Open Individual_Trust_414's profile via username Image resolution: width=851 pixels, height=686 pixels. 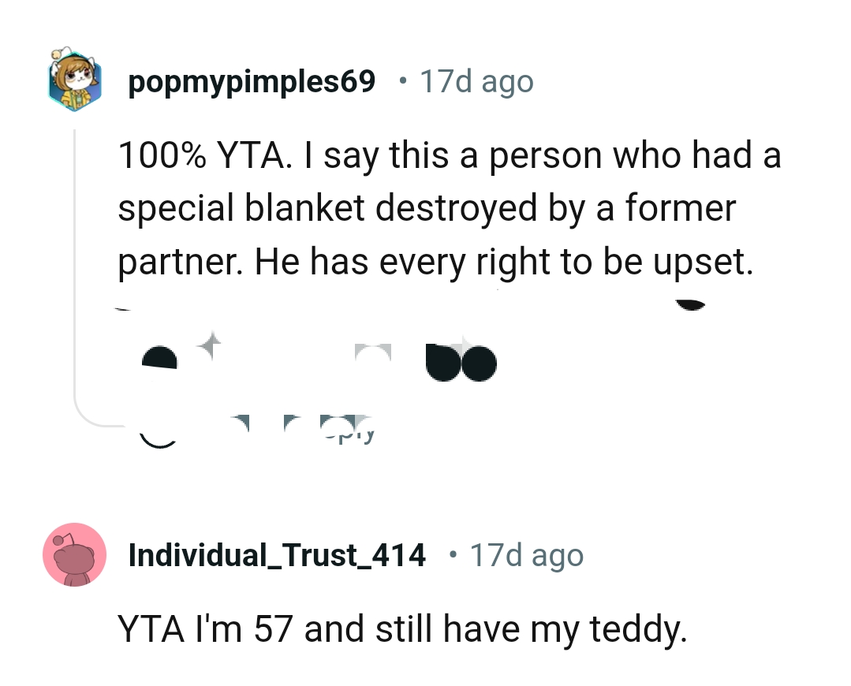pyautogui.click(x=278, y=554)
